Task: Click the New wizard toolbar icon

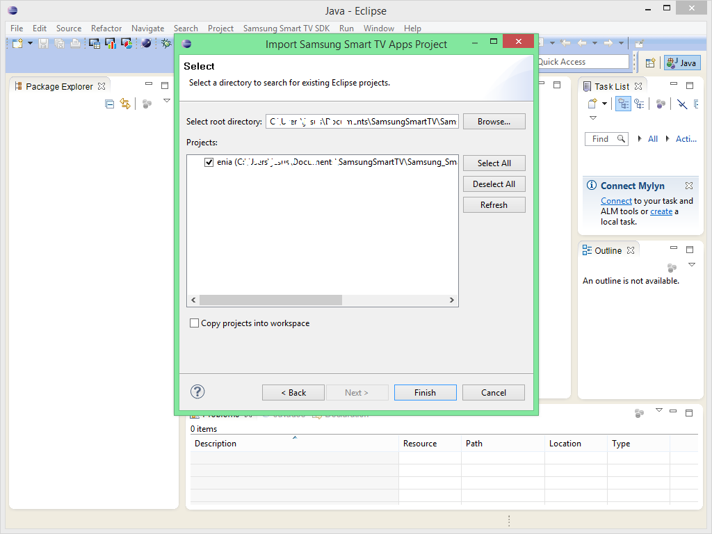Action: coord(17,44)
